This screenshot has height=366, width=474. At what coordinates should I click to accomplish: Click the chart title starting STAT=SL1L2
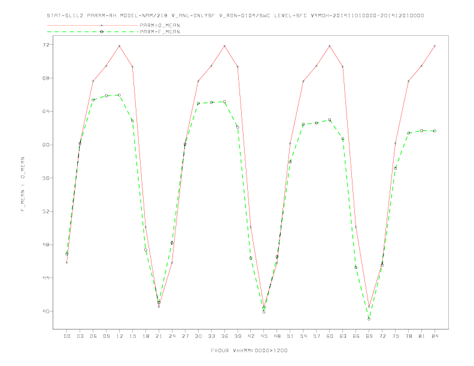pyautogui.click(x=235, y=16)
